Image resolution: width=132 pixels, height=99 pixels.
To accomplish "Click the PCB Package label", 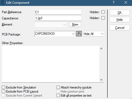I will coord(11,34).
